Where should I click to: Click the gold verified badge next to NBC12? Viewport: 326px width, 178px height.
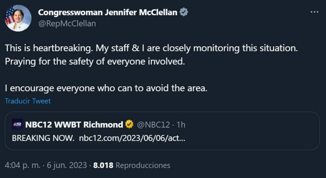(x=129, y=125)
